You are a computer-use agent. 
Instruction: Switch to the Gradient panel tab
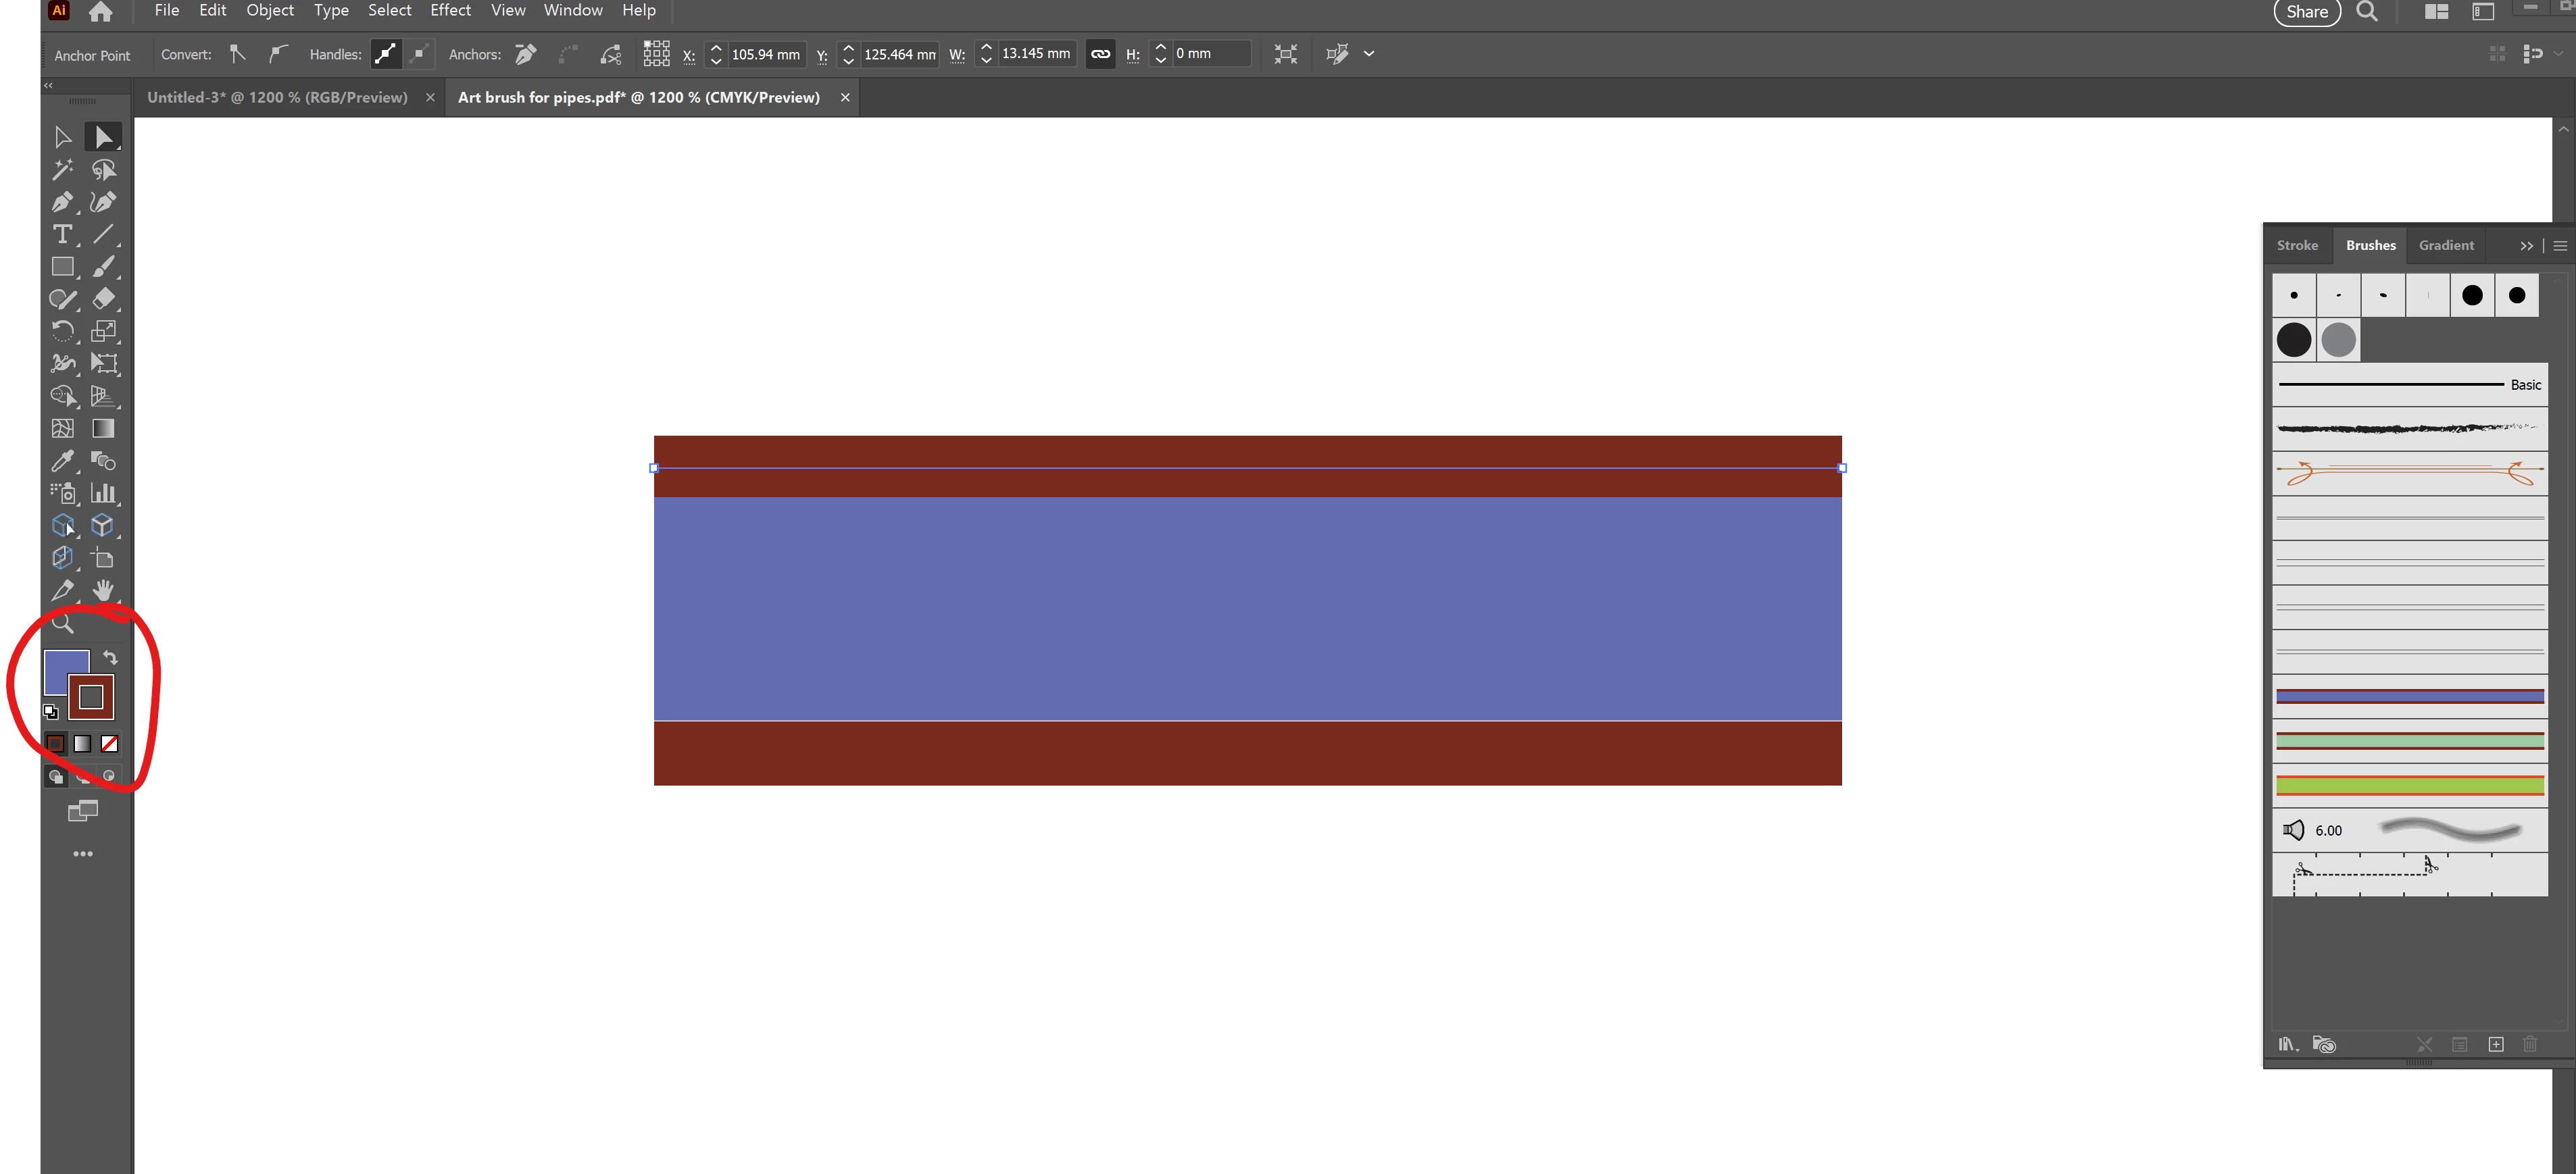[2446, 245]
